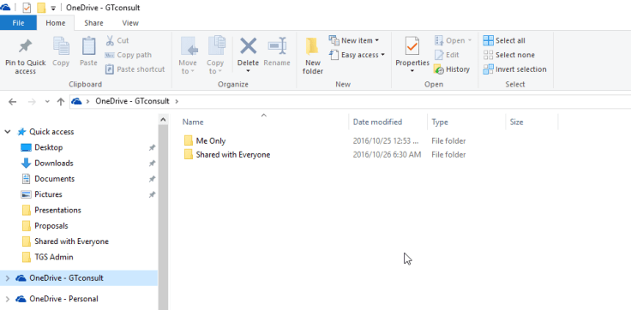Click title bar Properties quick-access icon
The height and width of the screenshot is (310, 631).
click(x=27, y=8)
